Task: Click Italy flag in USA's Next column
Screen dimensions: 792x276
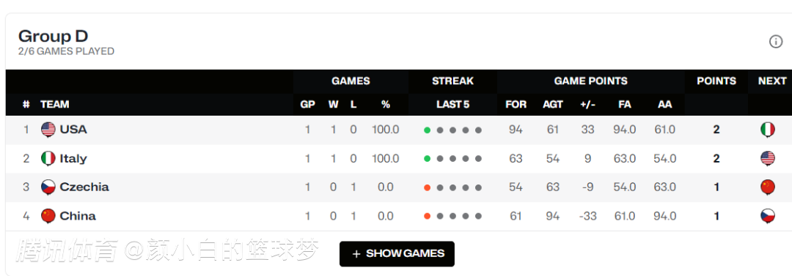Action: tap(767, 130)
